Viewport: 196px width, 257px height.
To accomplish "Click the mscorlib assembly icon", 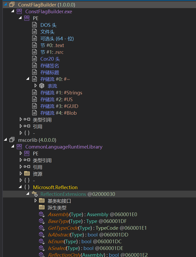I will pyautogui.click(x=12, y=140).
